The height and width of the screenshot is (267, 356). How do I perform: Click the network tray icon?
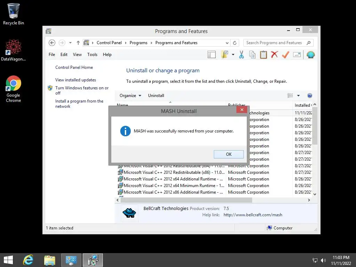315,260
